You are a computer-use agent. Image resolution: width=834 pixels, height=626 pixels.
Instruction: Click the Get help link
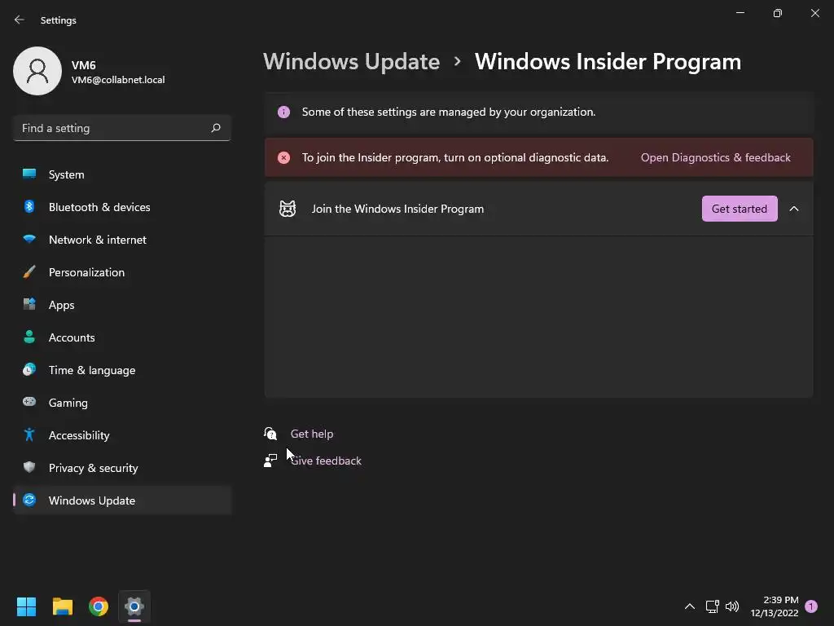(x=312, y=434)
